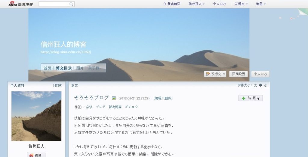Click the profile photo thumbnail
The height and width of the screenshot is (157, 308).
click(x=36, y=116)
